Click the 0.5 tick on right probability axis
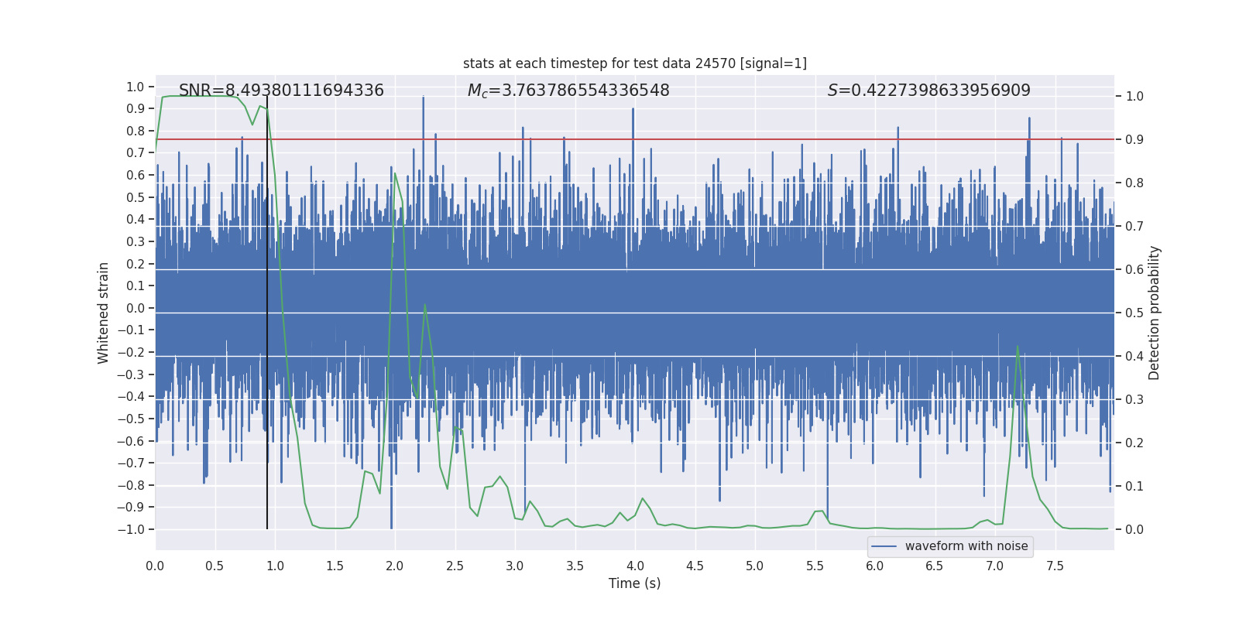The width and height of the screenshot is (1239, 619). pos(1134,313)
